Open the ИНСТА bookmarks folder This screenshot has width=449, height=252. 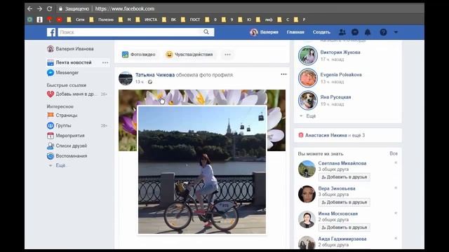click(147, 20)
